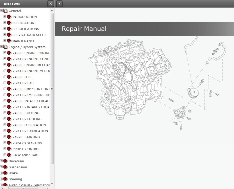Expand the 2AR-FE FUEL node
Image resolution: width=234 pixels, height=189 pixels.
pos(5,77)
